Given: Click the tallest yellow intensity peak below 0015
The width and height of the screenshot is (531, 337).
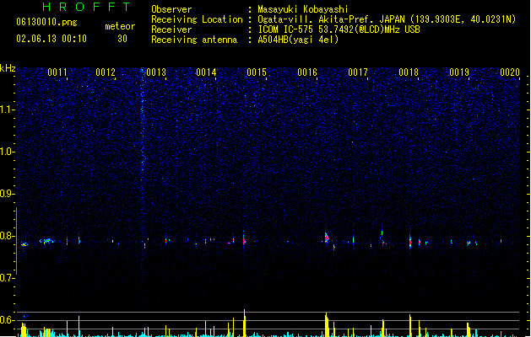Looking at the screenshot, I should (x=244, y=323).
